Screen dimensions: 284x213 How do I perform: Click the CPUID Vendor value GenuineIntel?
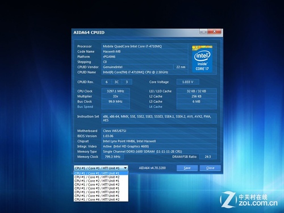137,67
